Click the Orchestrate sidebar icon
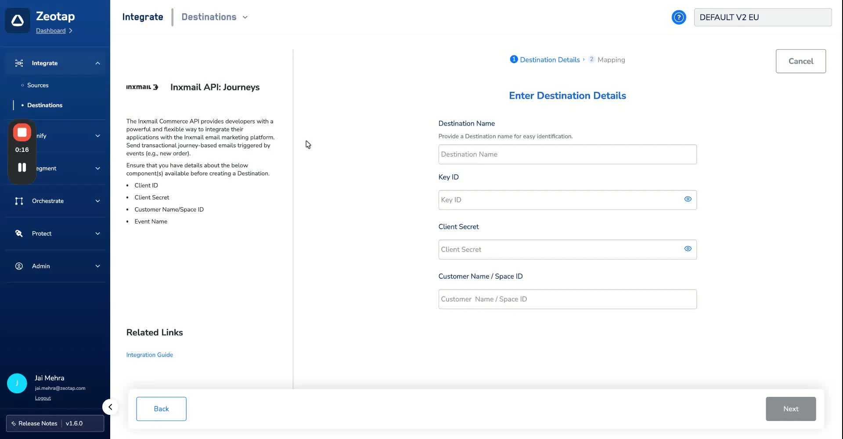Image resolution: width=843 pixels, height=439 pixels. click(x=19, y=201)
